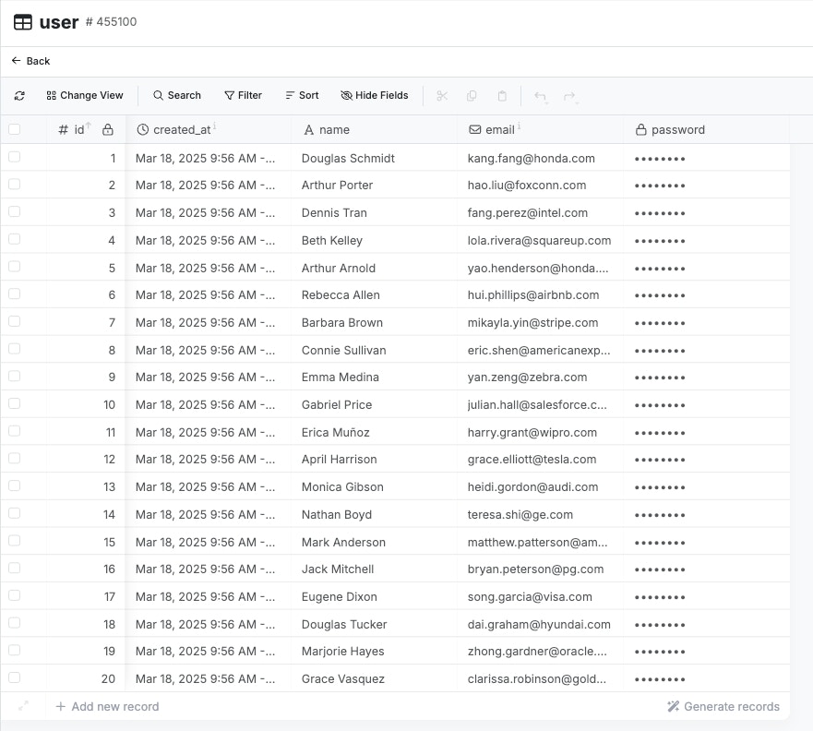Click email kang.fang@honda.com
The image size is (813, 731).
click(x=540, y=158)
